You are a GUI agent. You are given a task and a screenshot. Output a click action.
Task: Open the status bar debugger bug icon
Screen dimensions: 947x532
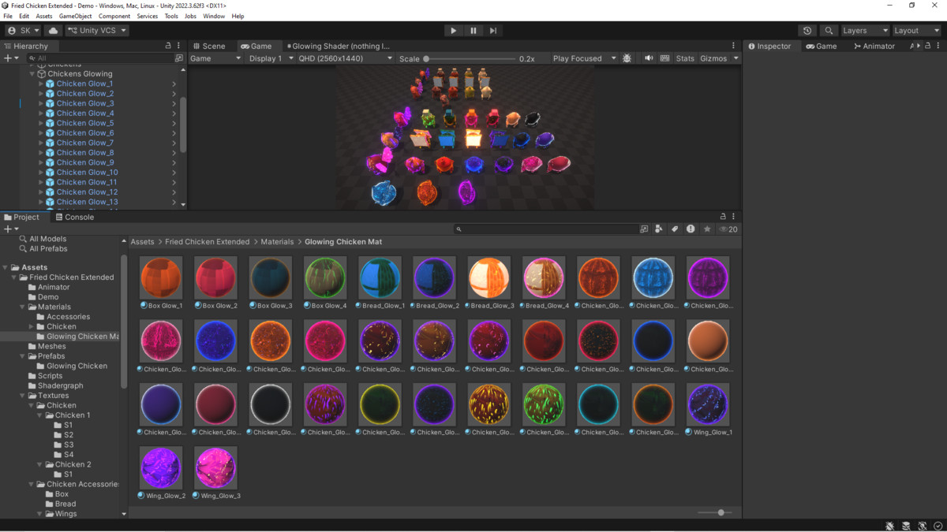click(889, 526)
